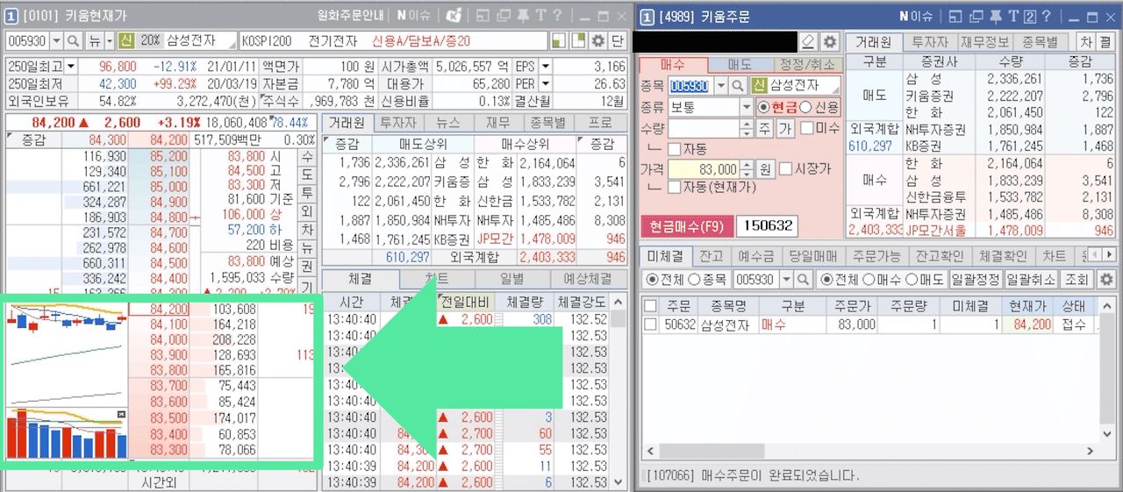Click green 신 icon in 키움현재가 toolbar
This screenshot has height=492, width=1123.
pyautogui.click(x=126, y=41)
